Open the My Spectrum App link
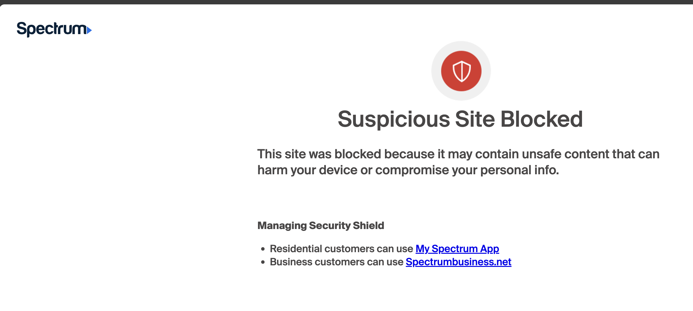The image size is (693, 311). (457, 249)
